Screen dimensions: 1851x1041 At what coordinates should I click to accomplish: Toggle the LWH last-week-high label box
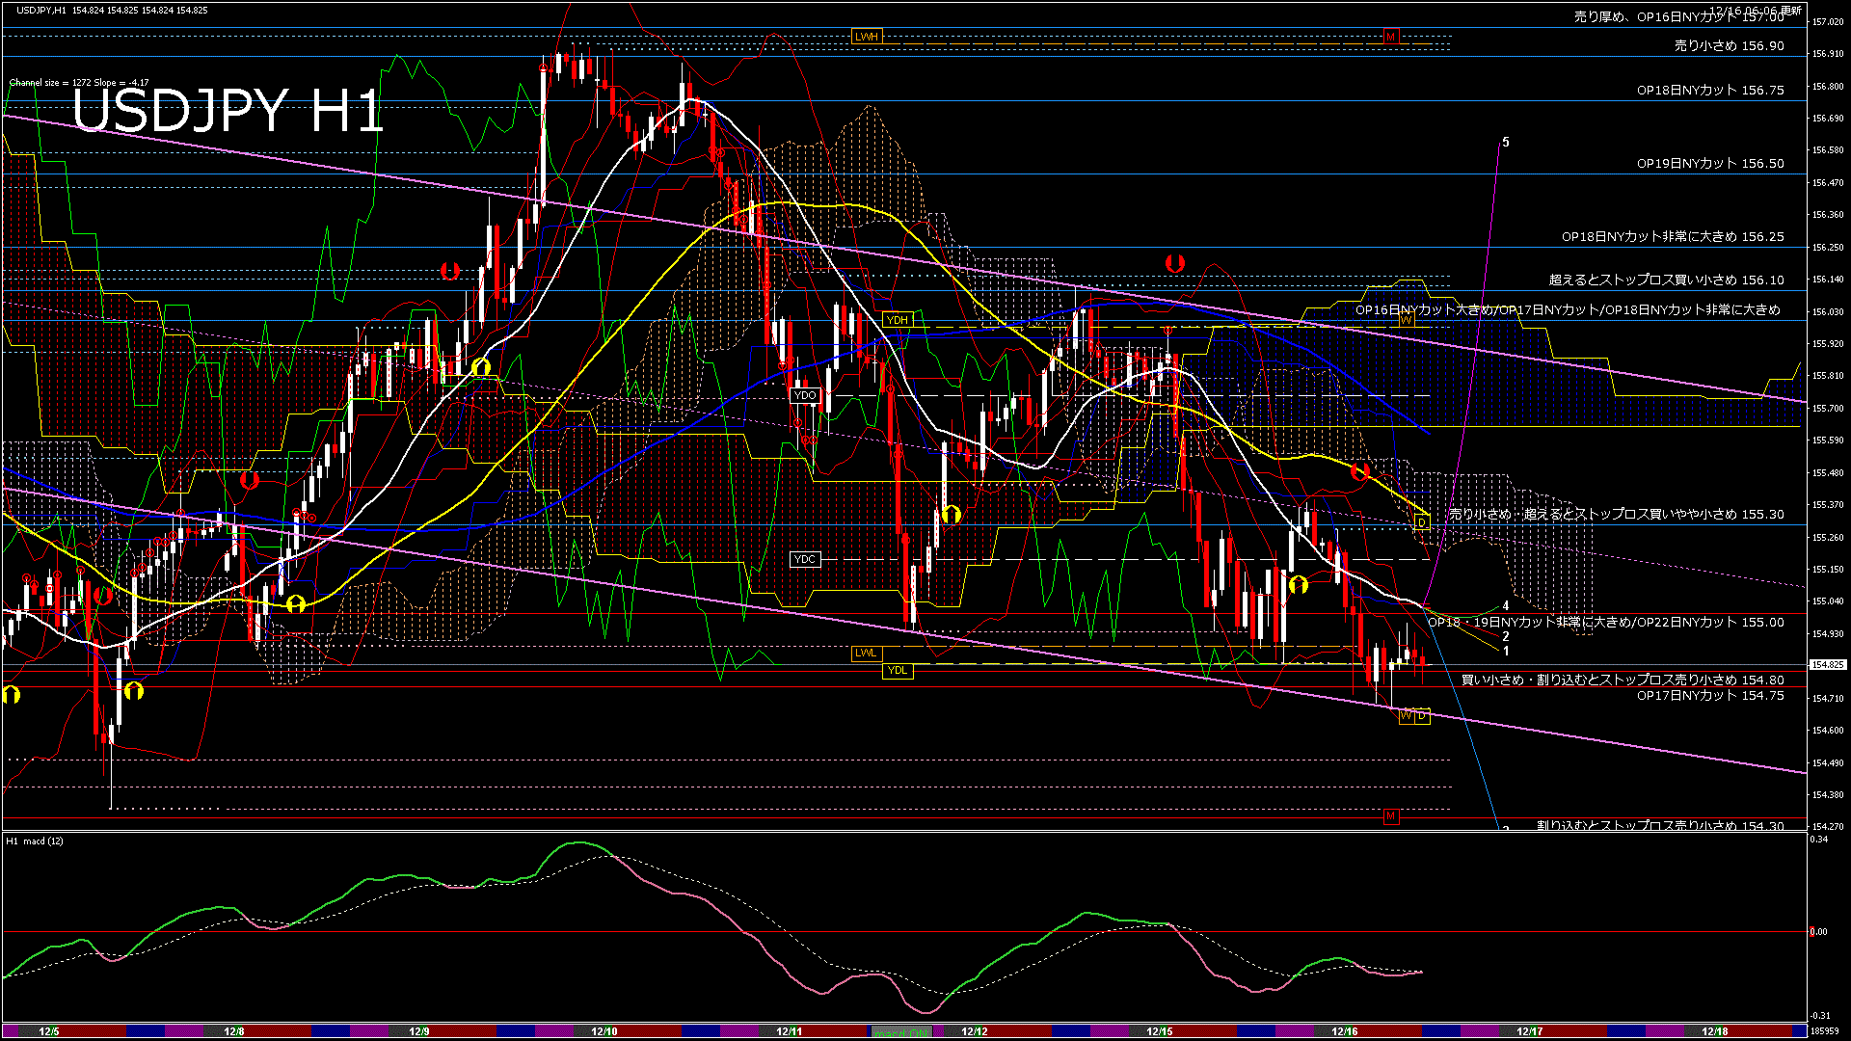click(x=865, y=36)
